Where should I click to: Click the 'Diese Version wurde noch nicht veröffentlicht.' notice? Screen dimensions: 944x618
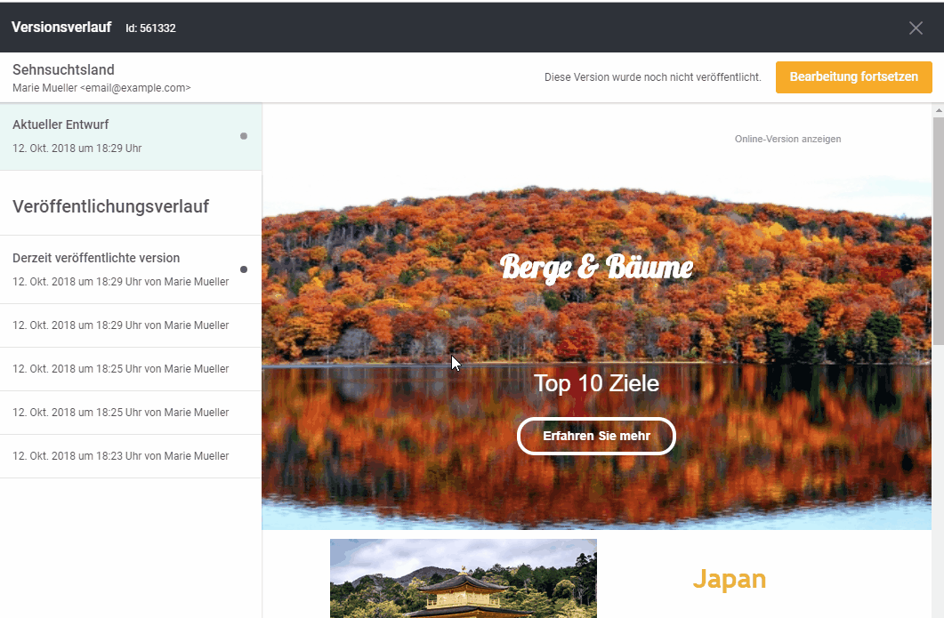[x=652, y=77]
